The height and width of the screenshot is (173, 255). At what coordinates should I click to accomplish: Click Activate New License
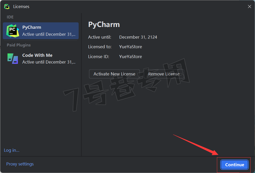tap(114, 74)
